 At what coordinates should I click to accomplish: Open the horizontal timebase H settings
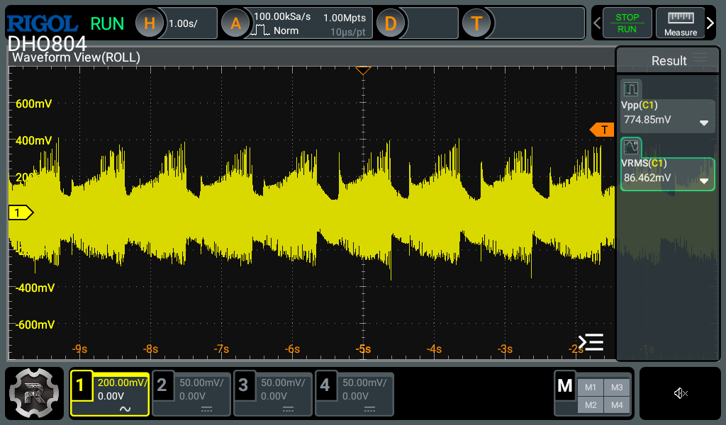pyautogui.click(x=150, y=23)
